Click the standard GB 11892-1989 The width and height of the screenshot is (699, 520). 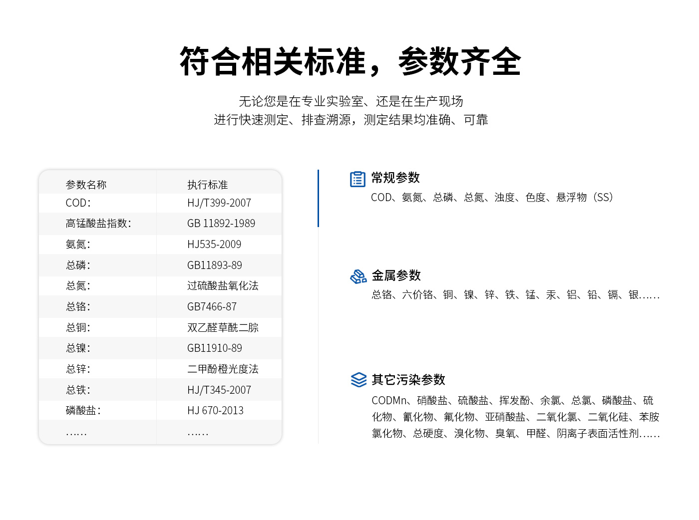[221, 224]
